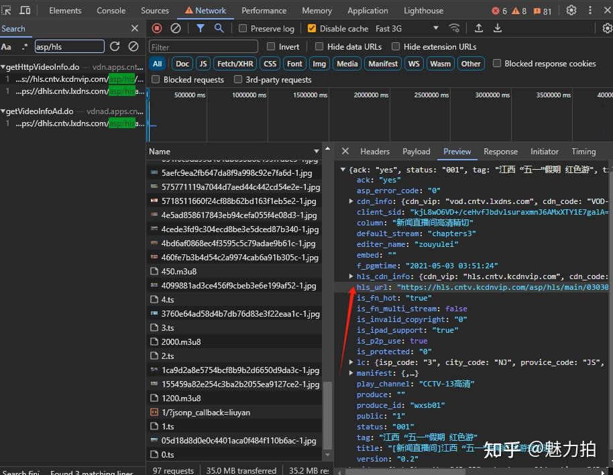Image resolution: width=613 pixels, height=475 pixels.
Task: Toggle match case Aa option
Action: [x=6, y=47]
